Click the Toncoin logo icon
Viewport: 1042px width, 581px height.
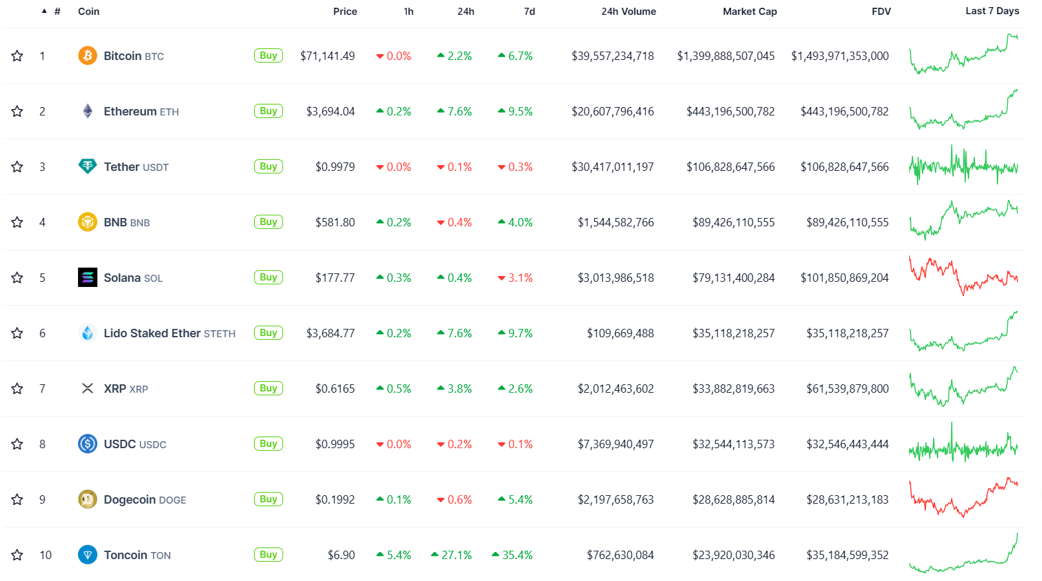coord(88,555)
